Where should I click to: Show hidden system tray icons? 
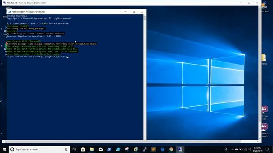pyautogui.click(x=232, y=149)
